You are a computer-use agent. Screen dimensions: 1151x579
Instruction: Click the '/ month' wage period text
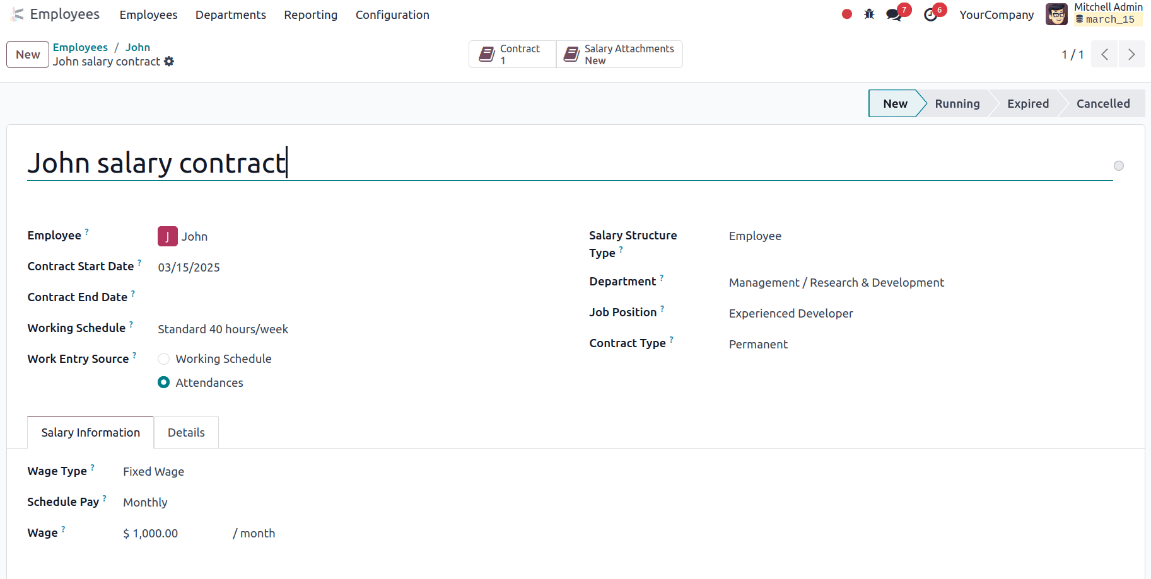(x=254, y=533)
